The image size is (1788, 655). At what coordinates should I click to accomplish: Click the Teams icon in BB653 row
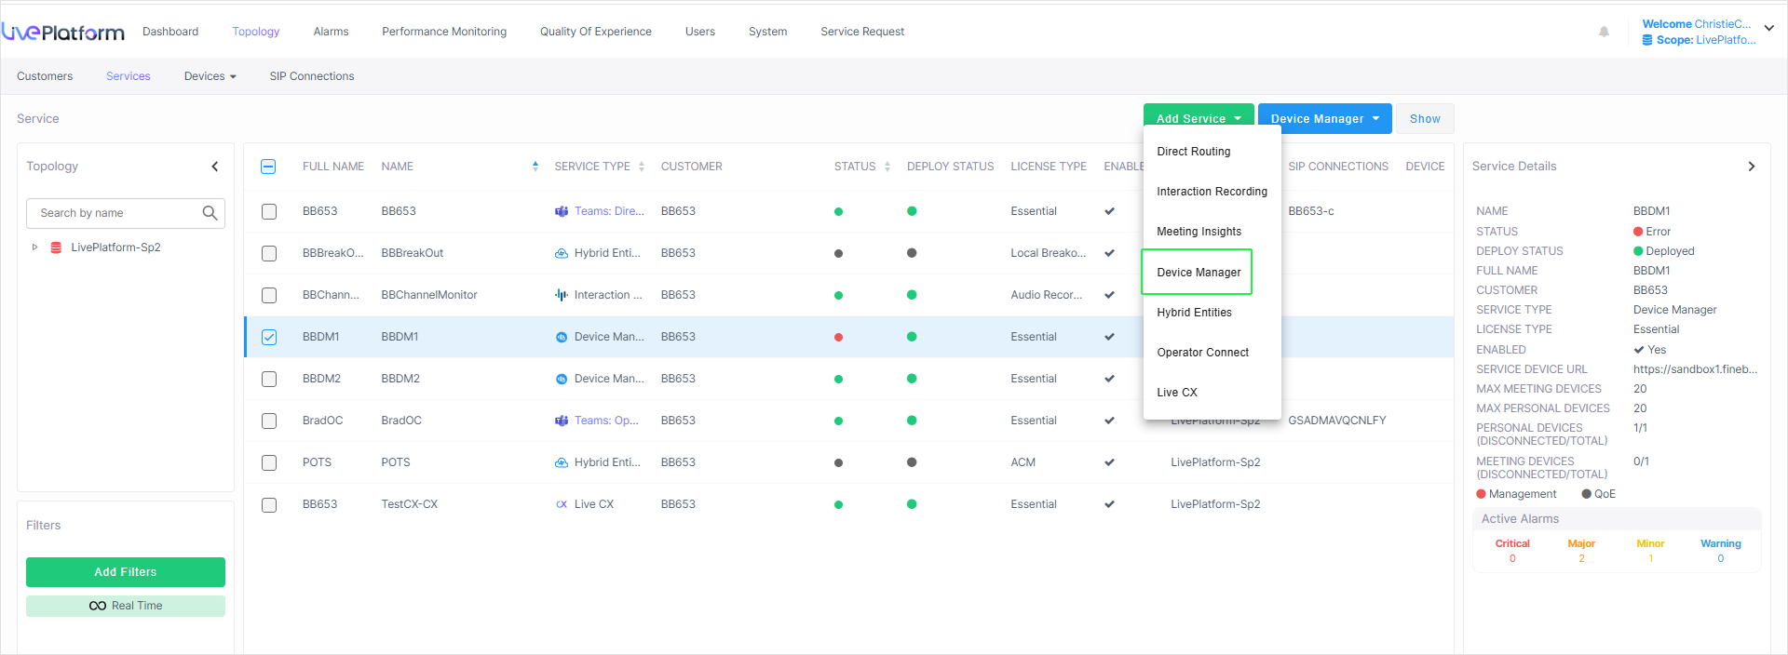(562, 211)
